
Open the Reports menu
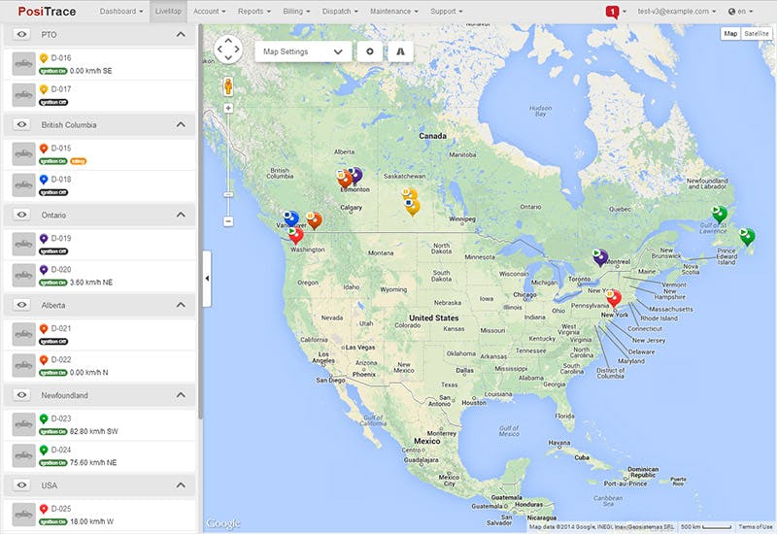[254, 12]
